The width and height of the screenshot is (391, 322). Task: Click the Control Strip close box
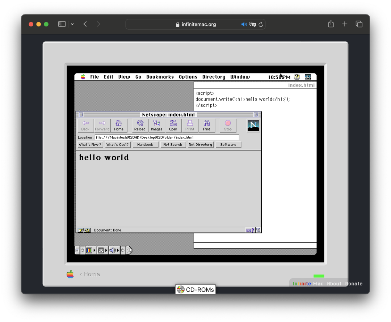coord(77,250)
